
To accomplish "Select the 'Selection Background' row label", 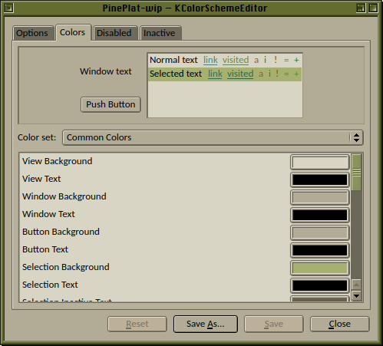I will 66,267.
